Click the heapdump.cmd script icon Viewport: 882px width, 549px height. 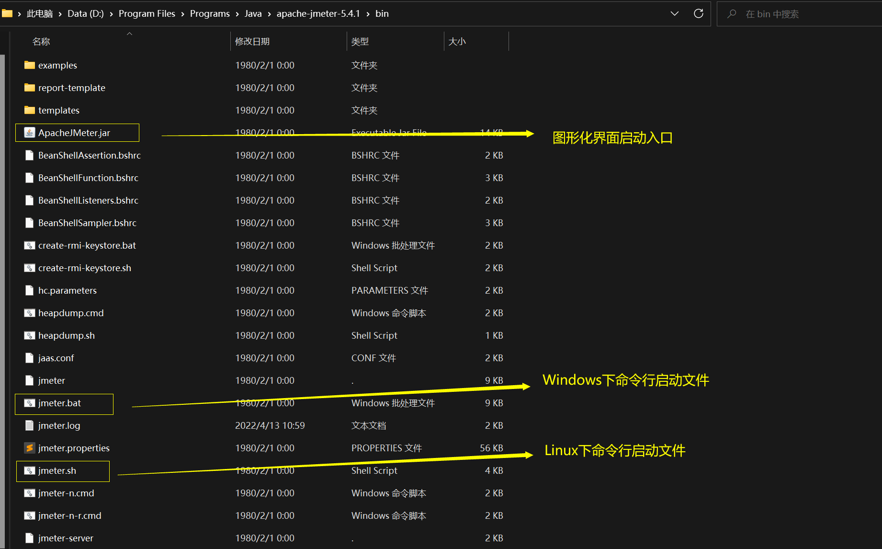click(30, 313)
